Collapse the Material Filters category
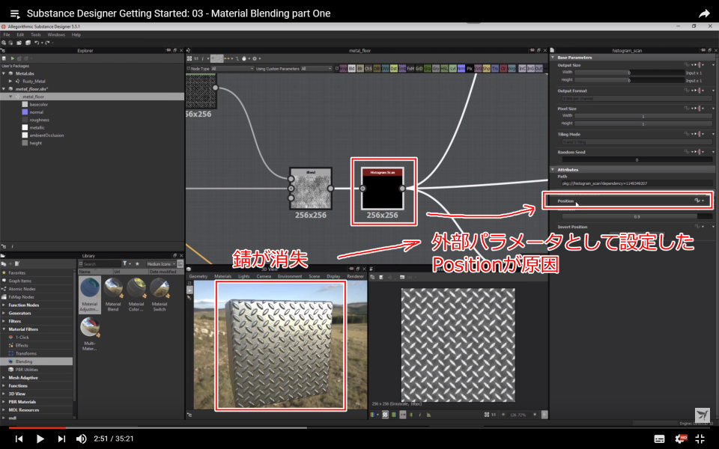Image resolution: width=719 pixels, height=449 pixels. (x=4, y=329)
